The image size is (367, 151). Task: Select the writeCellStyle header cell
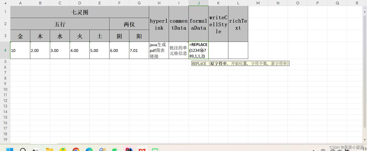point(218,24)
